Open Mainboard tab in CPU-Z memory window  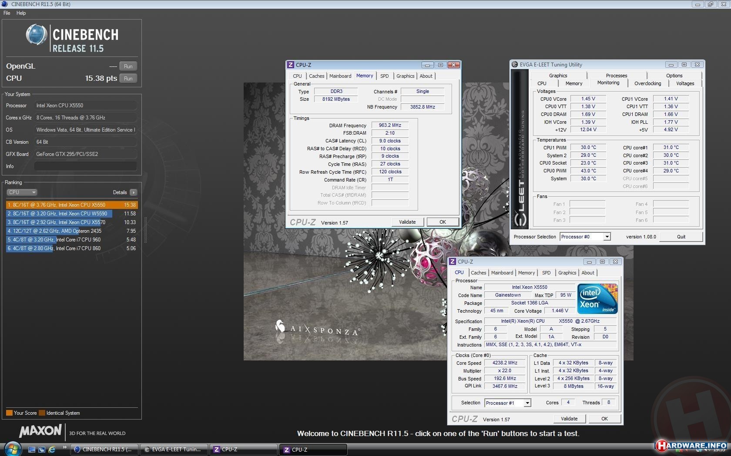coord(340,76)
